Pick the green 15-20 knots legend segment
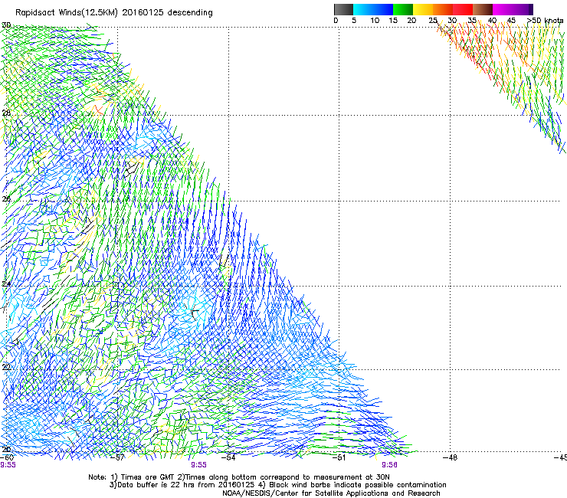 point(403,9)
